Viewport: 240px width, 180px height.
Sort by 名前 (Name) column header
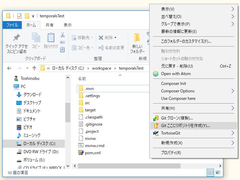(82, 78)
